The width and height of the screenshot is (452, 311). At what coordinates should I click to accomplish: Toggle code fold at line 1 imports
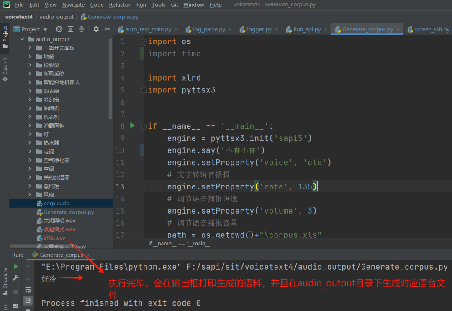pyautogui.click(x=144, y=42)
